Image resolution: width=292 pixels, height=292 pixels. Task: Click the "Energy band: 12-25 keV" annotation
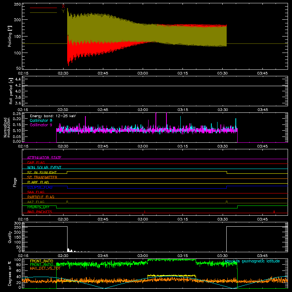[x=53, y=116]
